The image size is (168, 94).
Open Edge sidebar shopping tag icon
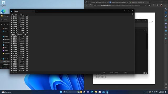(166, 16)
